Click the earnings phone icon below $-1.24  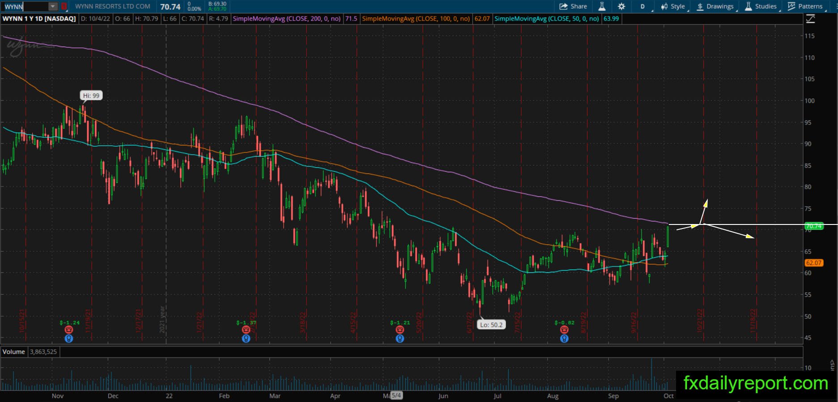pyautogui.click(x=68, y=330)
